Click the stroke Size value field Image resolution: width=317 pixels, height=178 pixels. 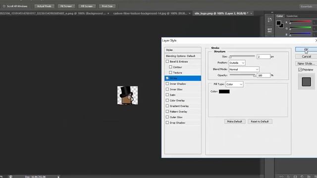(264, 57)
